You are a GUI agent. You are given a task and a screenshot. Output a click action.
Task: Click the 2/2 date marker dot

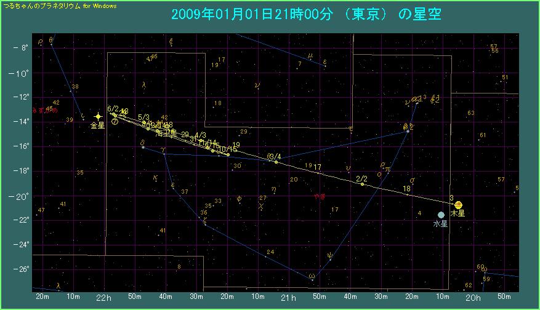tap(363, 184)
